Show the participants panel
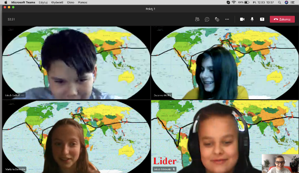The height and width of the screenshot is (173, 299). tap(197, 19)
